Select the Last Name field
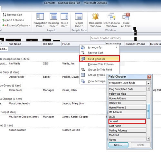Screen dimensions: 161x161 click(x=127, y=126)
